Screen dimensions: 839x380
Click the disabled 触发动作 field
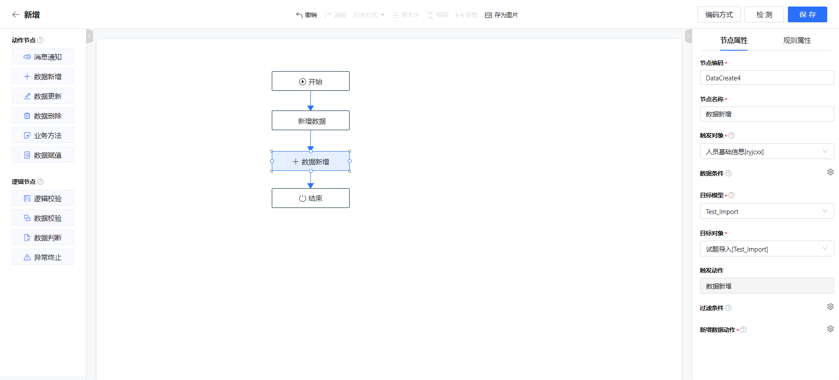(x=767, y=286)
